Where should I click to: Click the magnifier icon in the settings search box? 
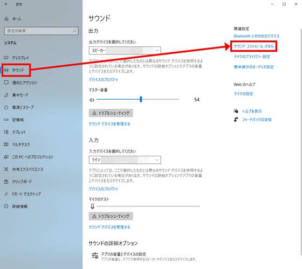click(74, 31)
